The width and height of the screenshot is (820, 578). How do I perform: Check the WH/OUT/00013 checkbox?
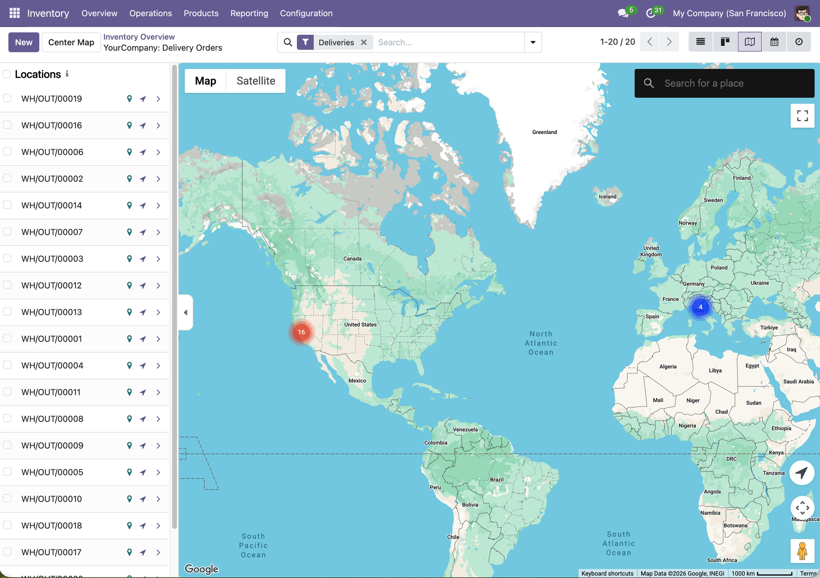pyautogui.click(x=7, y=312)
